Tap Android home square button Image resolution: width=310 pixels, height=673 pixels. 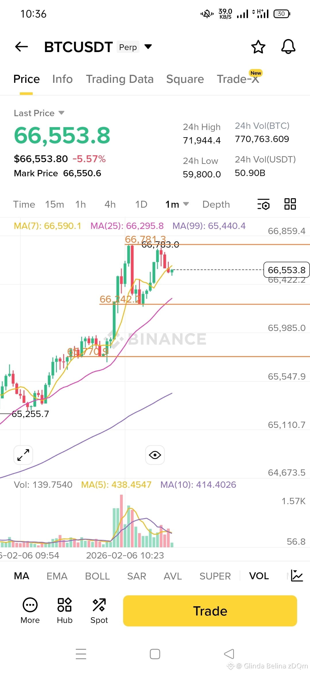pyautogui.click(x=155, y=654)
